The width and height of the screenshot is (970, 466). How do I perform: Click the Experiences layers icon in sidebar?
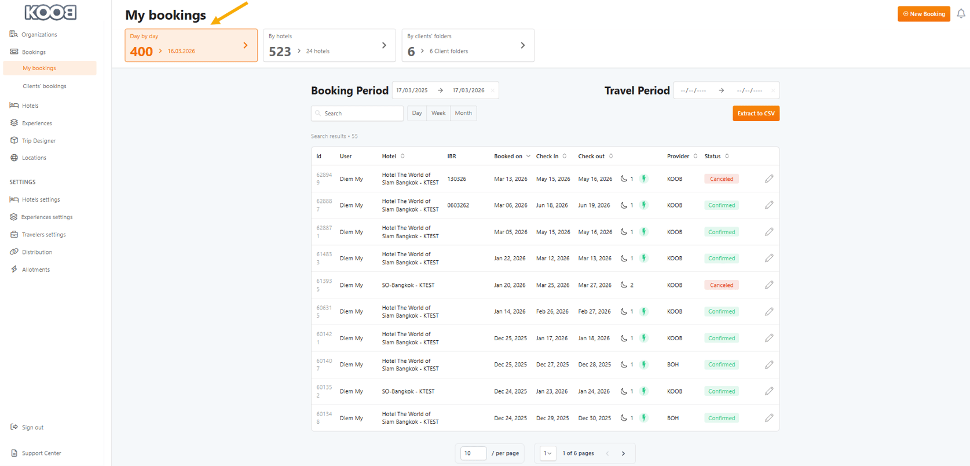(x=14, y=123)
